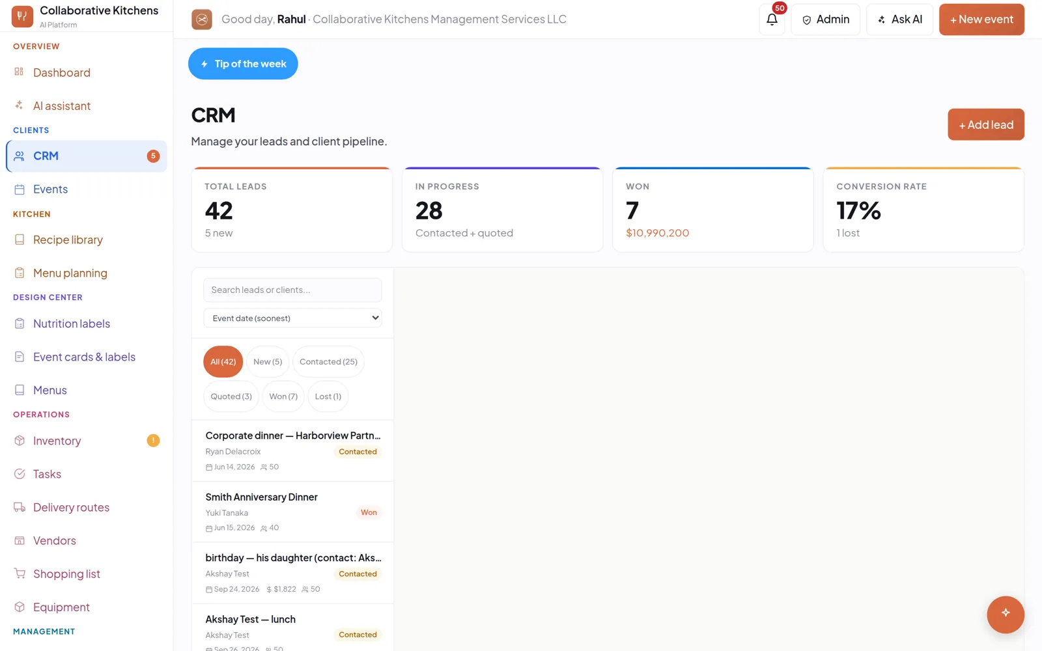Open Vendors in the sidebar
1042x651 pixels.
pos(86,540)
